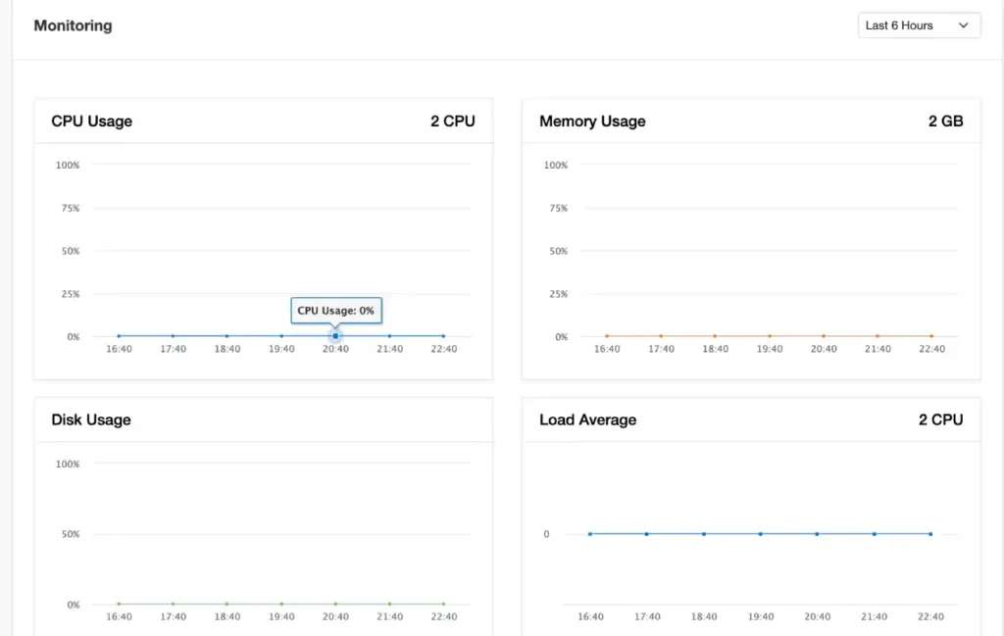Screen dimensions: 1004x636
Task: Click the 22:40 data point on Disk Usage chart
Action: point(444,604)
